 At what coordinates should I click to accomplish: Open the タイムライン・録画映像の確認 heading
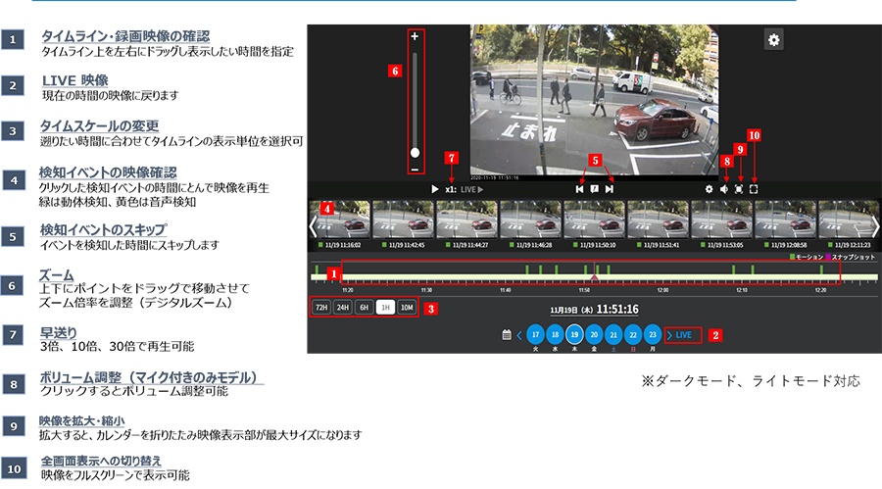(x=125, y=36)
